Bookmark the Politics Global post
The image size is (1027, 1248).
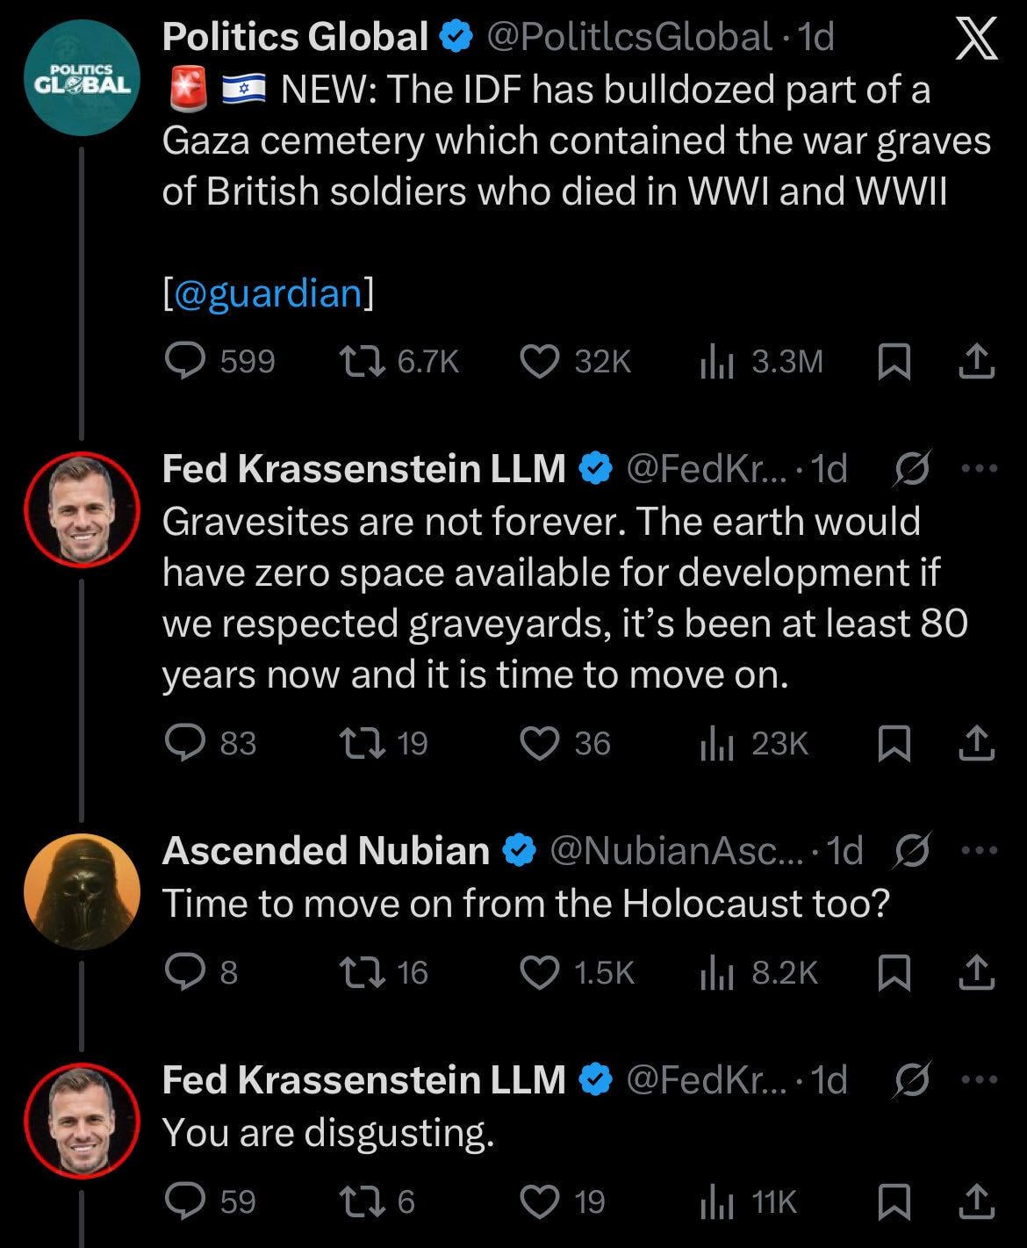(894, 361)
